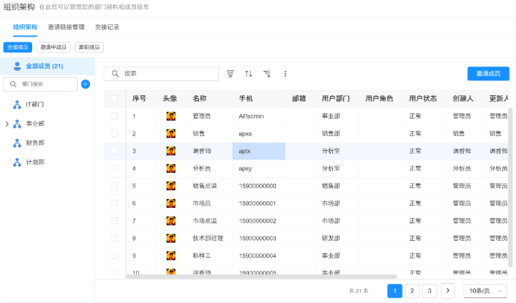Check the checkbox for row 5 销售总监
The height and width of the screenshot is (303, 516).
[x=114, y=186]
